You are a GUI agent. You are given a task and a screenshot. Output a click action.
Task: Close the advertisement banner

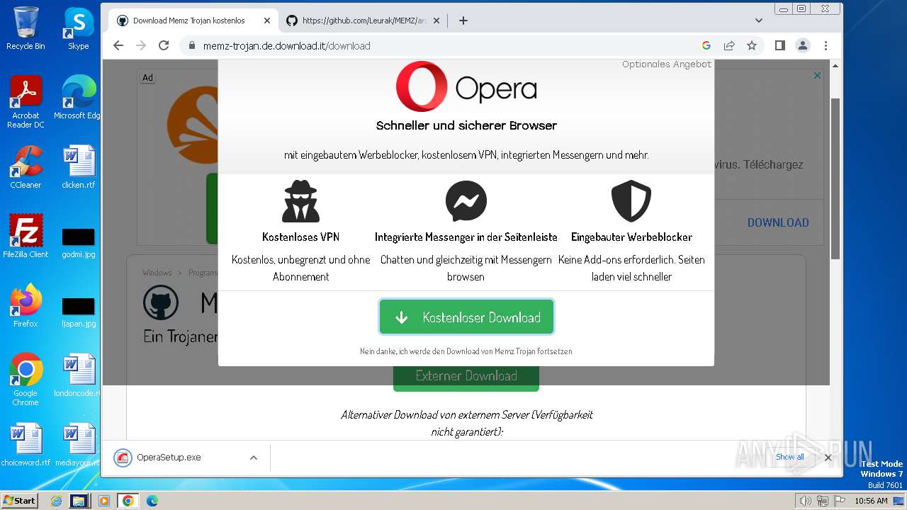pos(817,75)
